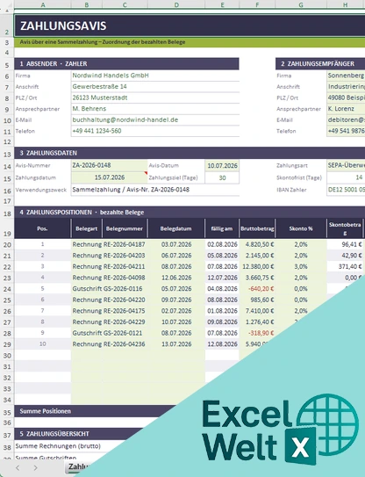Click the previous sheet navigation arrow

click(x=18, y=468)
